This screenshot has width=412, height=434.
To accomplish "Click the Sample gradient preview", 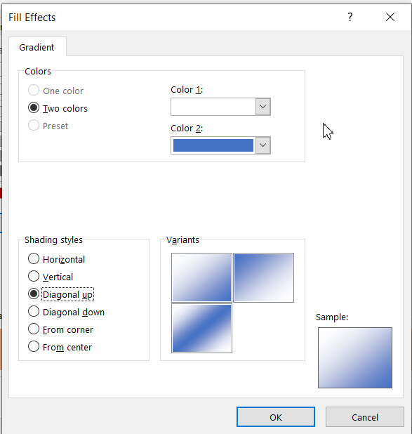I will (355, 358).
